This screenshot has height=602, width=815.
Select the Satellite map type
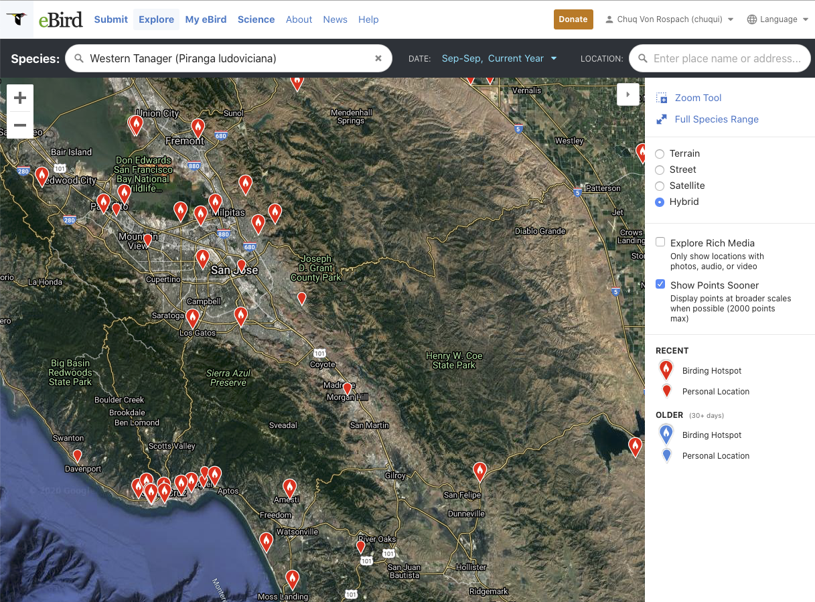coord(660,186)
